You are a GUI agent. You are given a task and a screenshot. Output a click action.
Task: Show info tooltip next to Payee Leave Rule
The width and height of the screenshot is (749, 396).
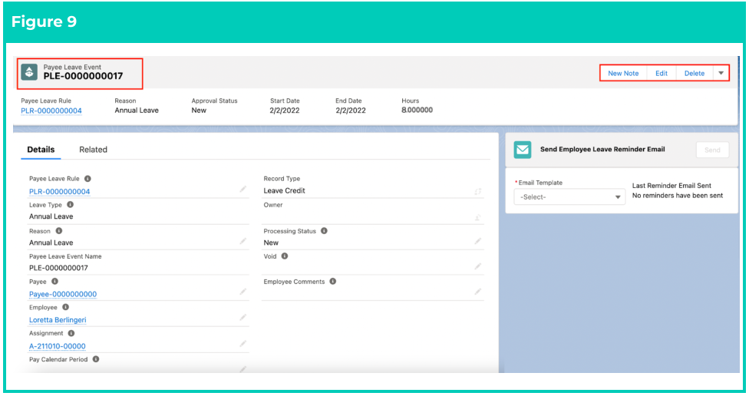[x=87, y=179]
